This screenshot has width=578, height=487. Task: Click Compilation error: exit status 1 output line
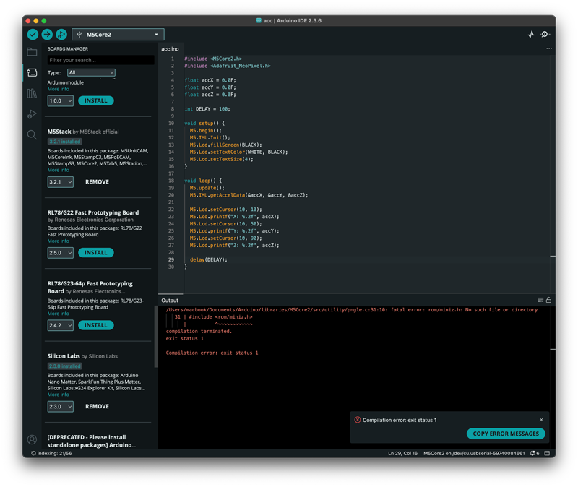(x=212, y=353)
